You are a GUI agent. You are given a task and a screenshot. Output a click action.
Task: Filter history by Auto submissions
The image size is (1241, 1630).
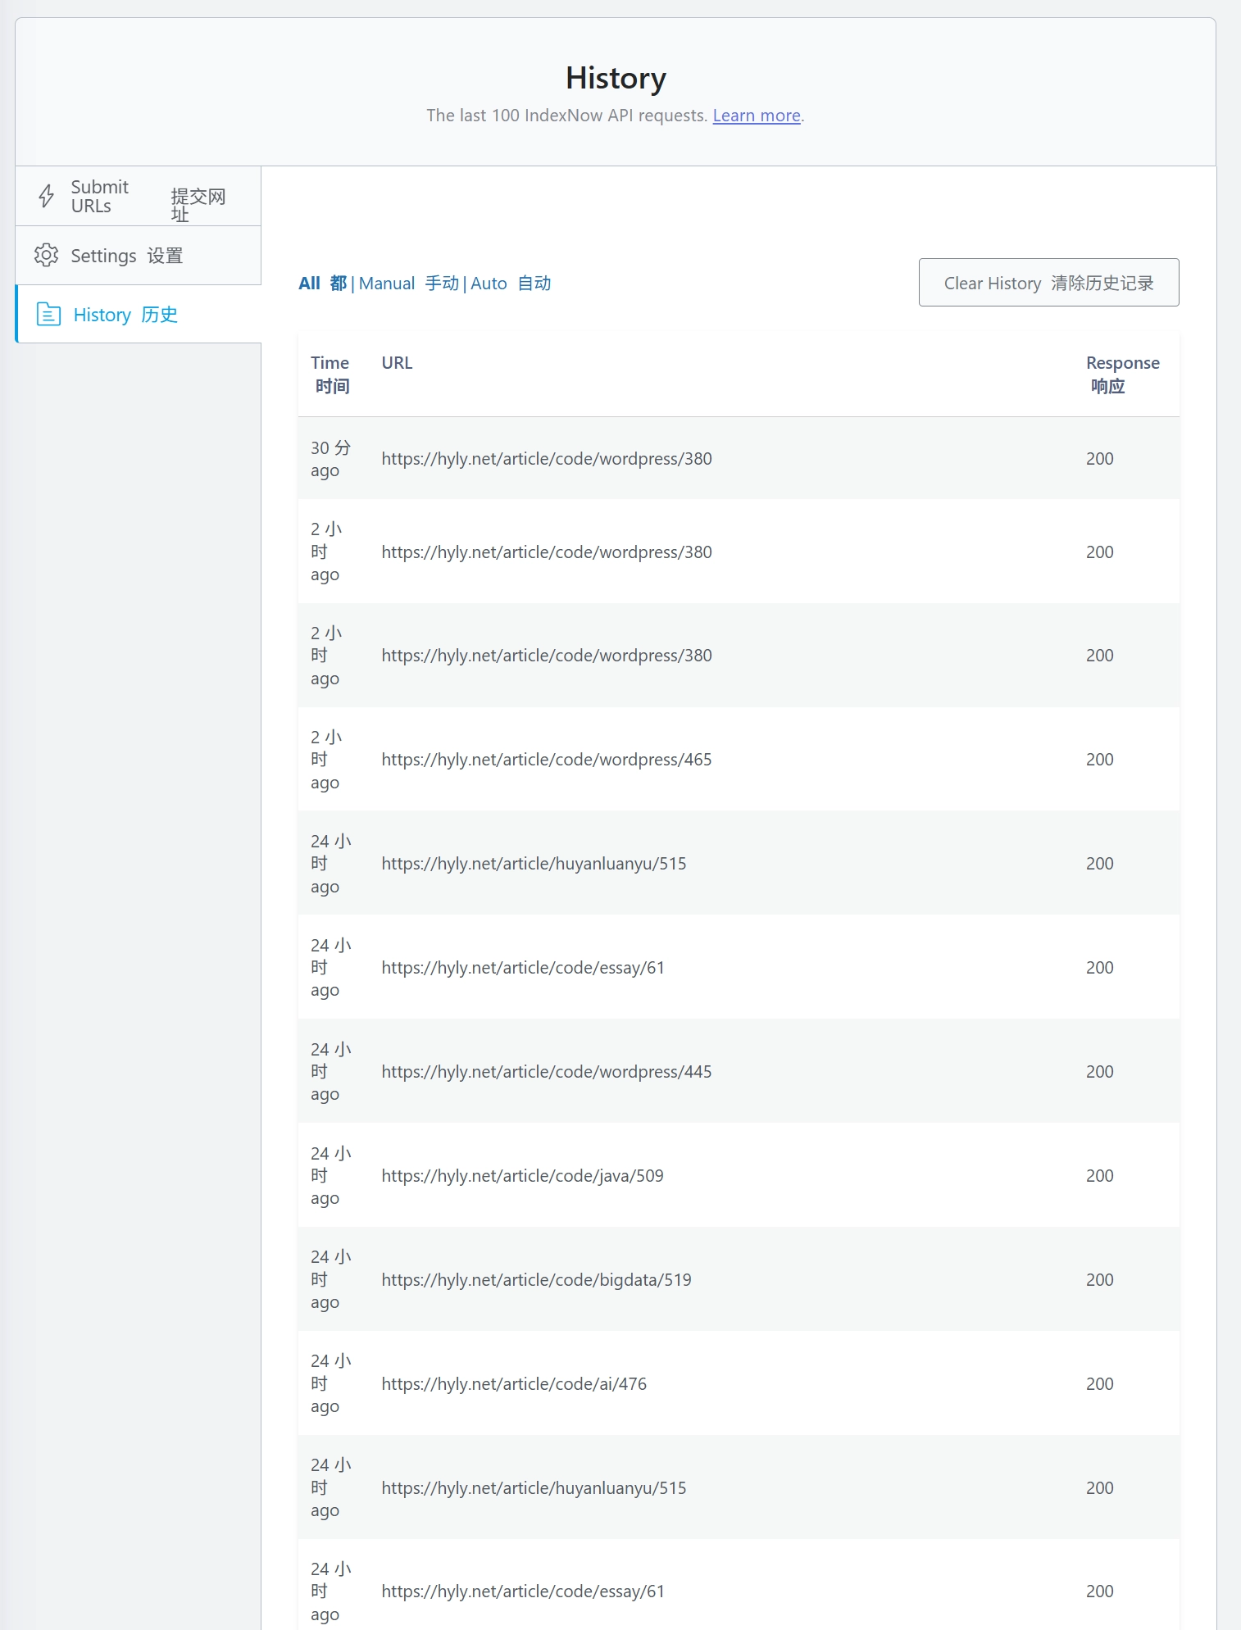511,284
